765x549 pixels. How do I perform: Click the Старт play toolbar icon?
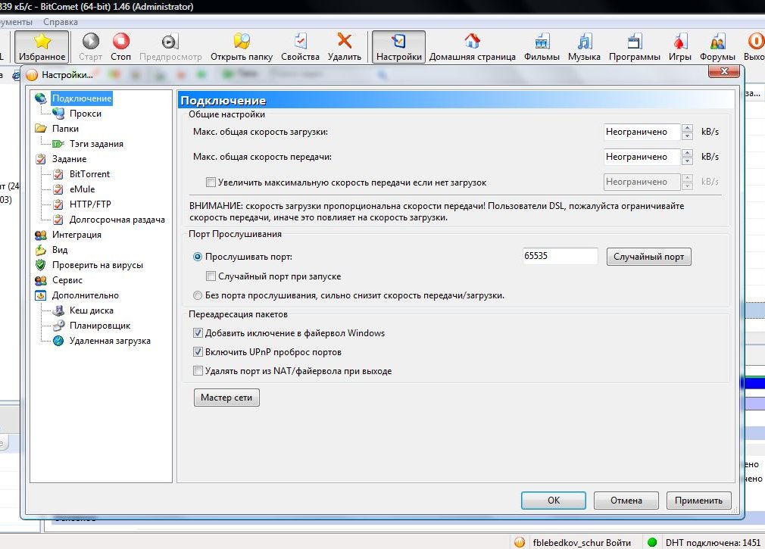point(91,42)
